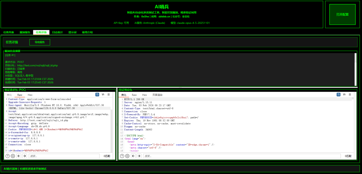Viewport: 362px width, 174px height.
Task: Toggle \n non-printable characters in response panel
Action: [344, 95]
